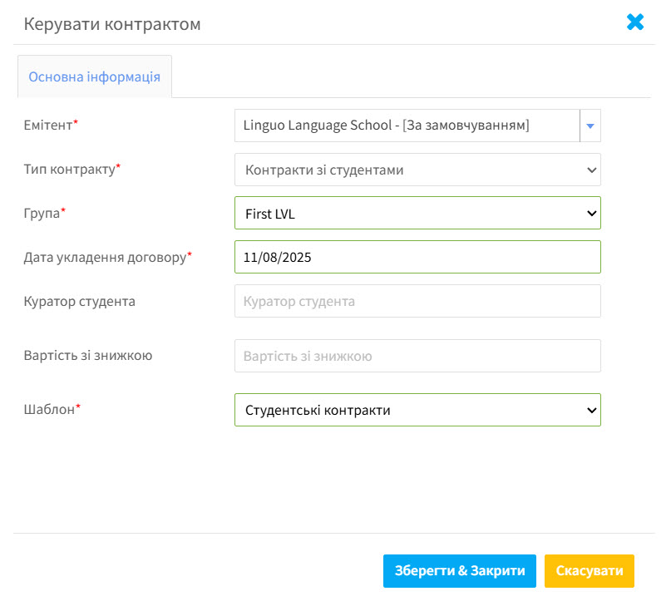Click the Емітент field showing Linguo Language School
The image size is (671, 606).
click(407, 126)
